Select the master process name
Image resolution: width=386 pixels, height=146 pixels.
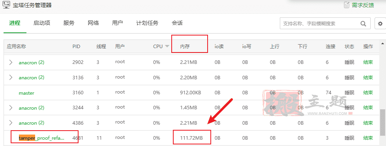26,93
